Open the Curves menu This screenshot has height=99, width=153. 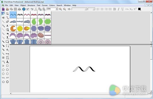pos(45,5)
